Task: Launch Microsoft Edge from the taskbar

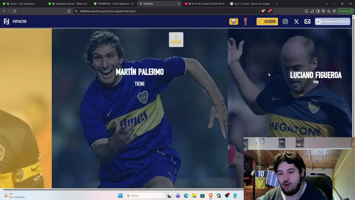Action: pos(186,196)
